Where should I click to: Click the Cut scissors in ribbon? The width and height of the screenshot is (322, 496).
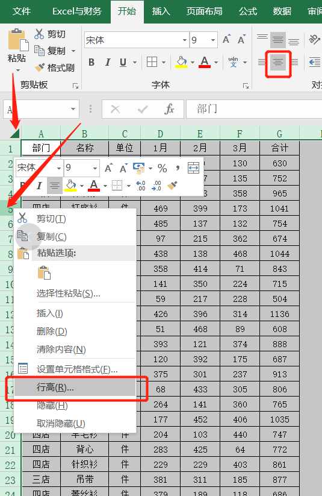click(39, 34)
